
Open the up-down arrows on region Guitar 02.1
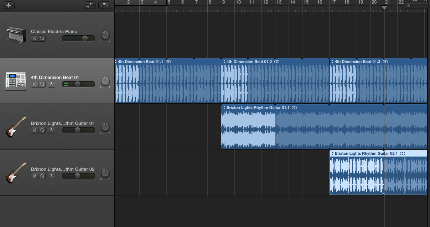[332, 153]
